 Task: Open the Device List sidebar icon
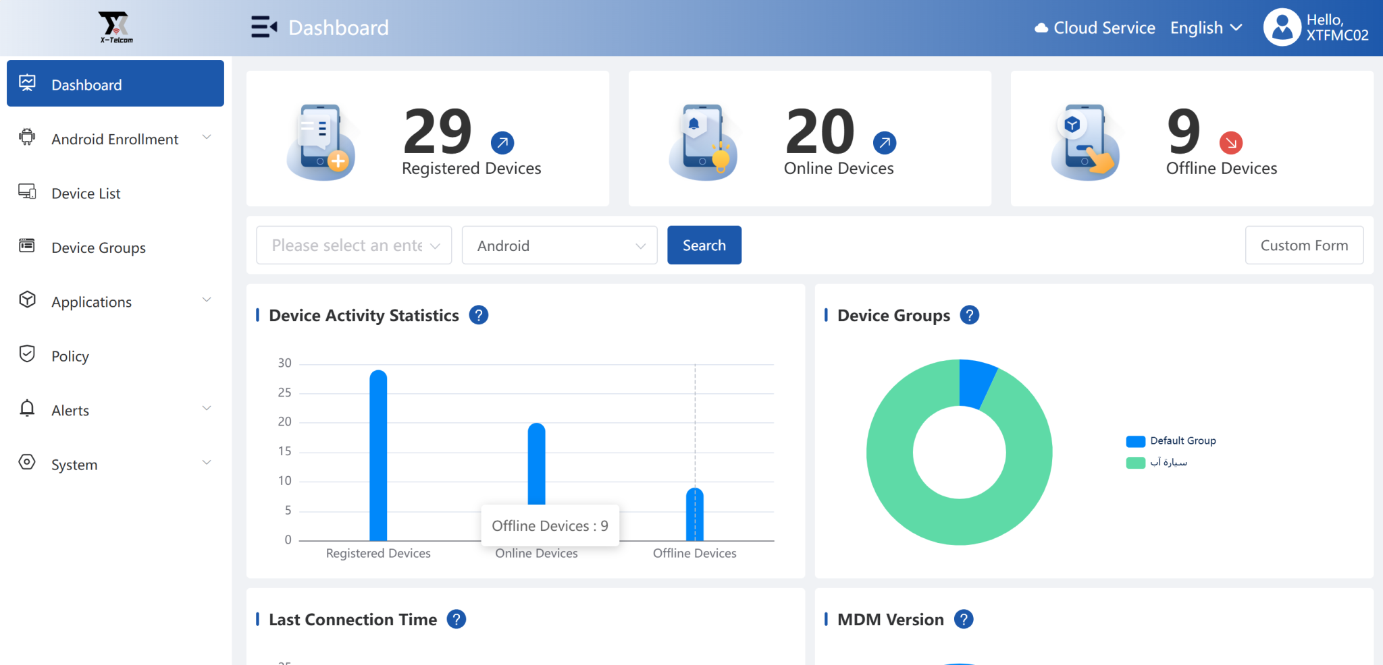(27, 192)
